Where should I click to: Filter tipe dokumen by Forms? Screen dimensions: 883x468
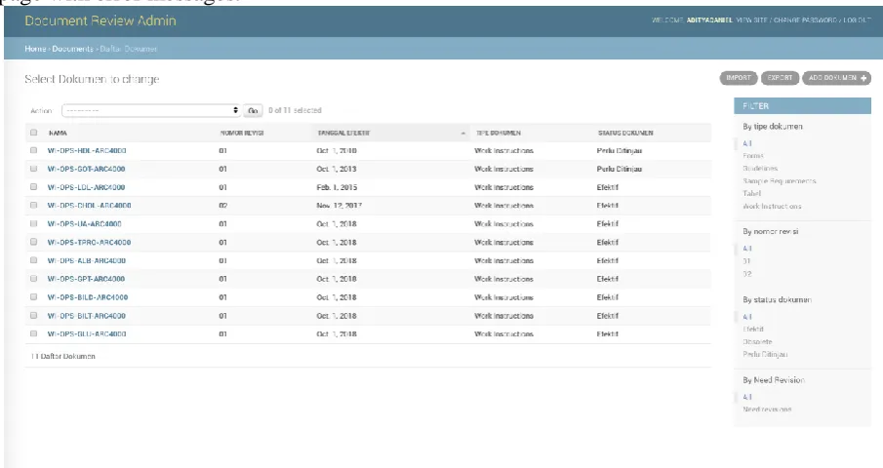pos(753,156)
